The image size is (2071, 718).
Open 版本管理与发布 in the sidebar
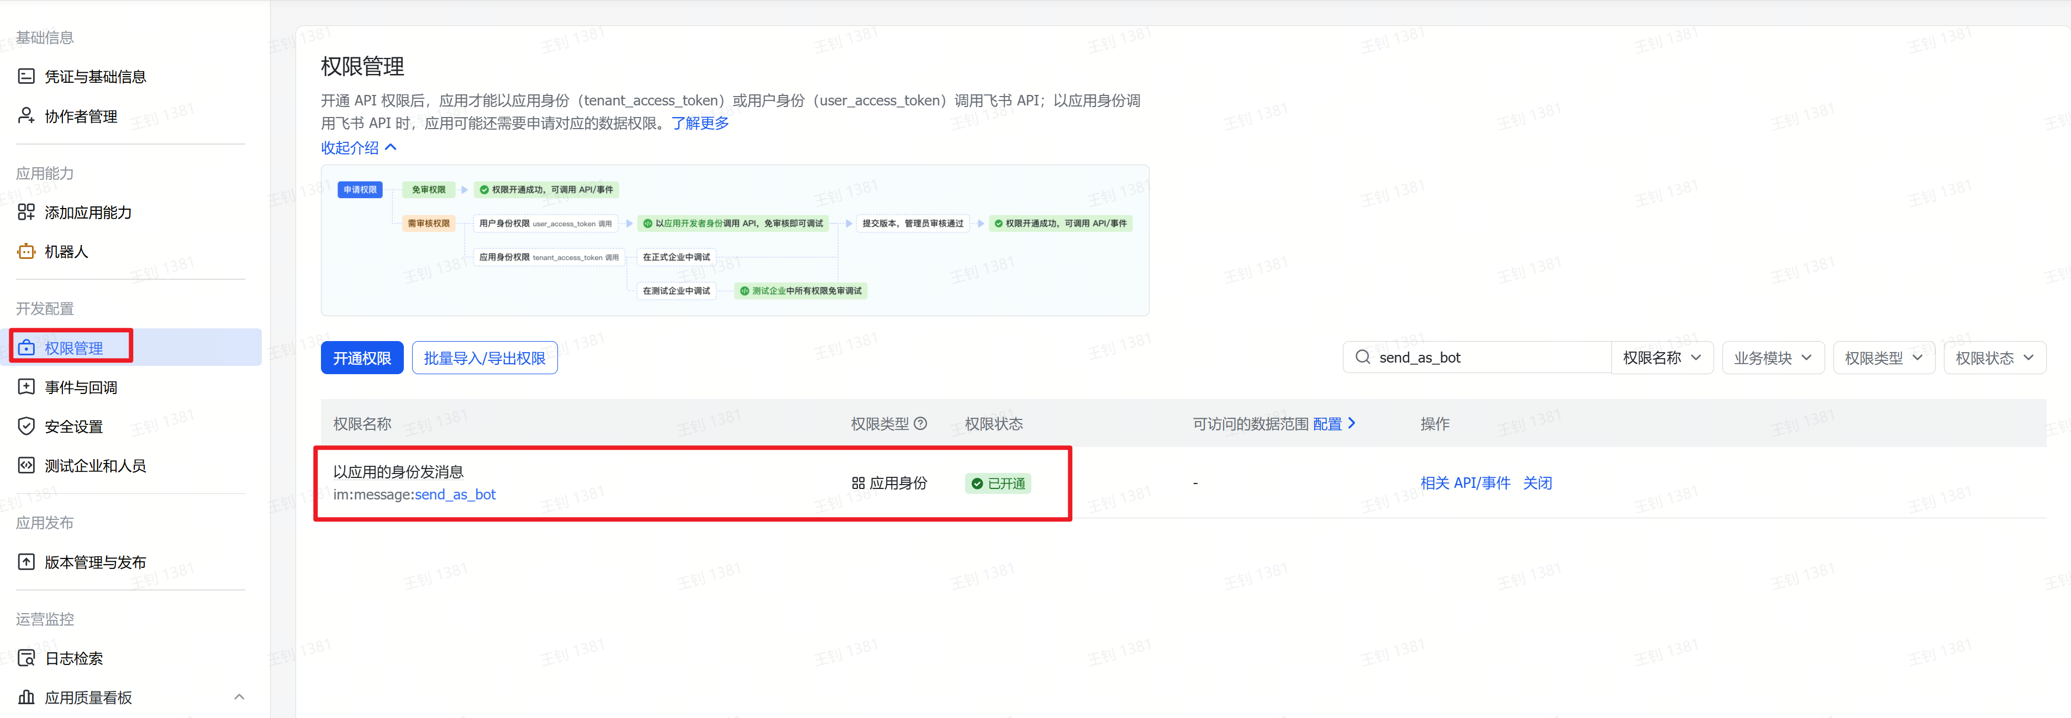tap(95, 562)
